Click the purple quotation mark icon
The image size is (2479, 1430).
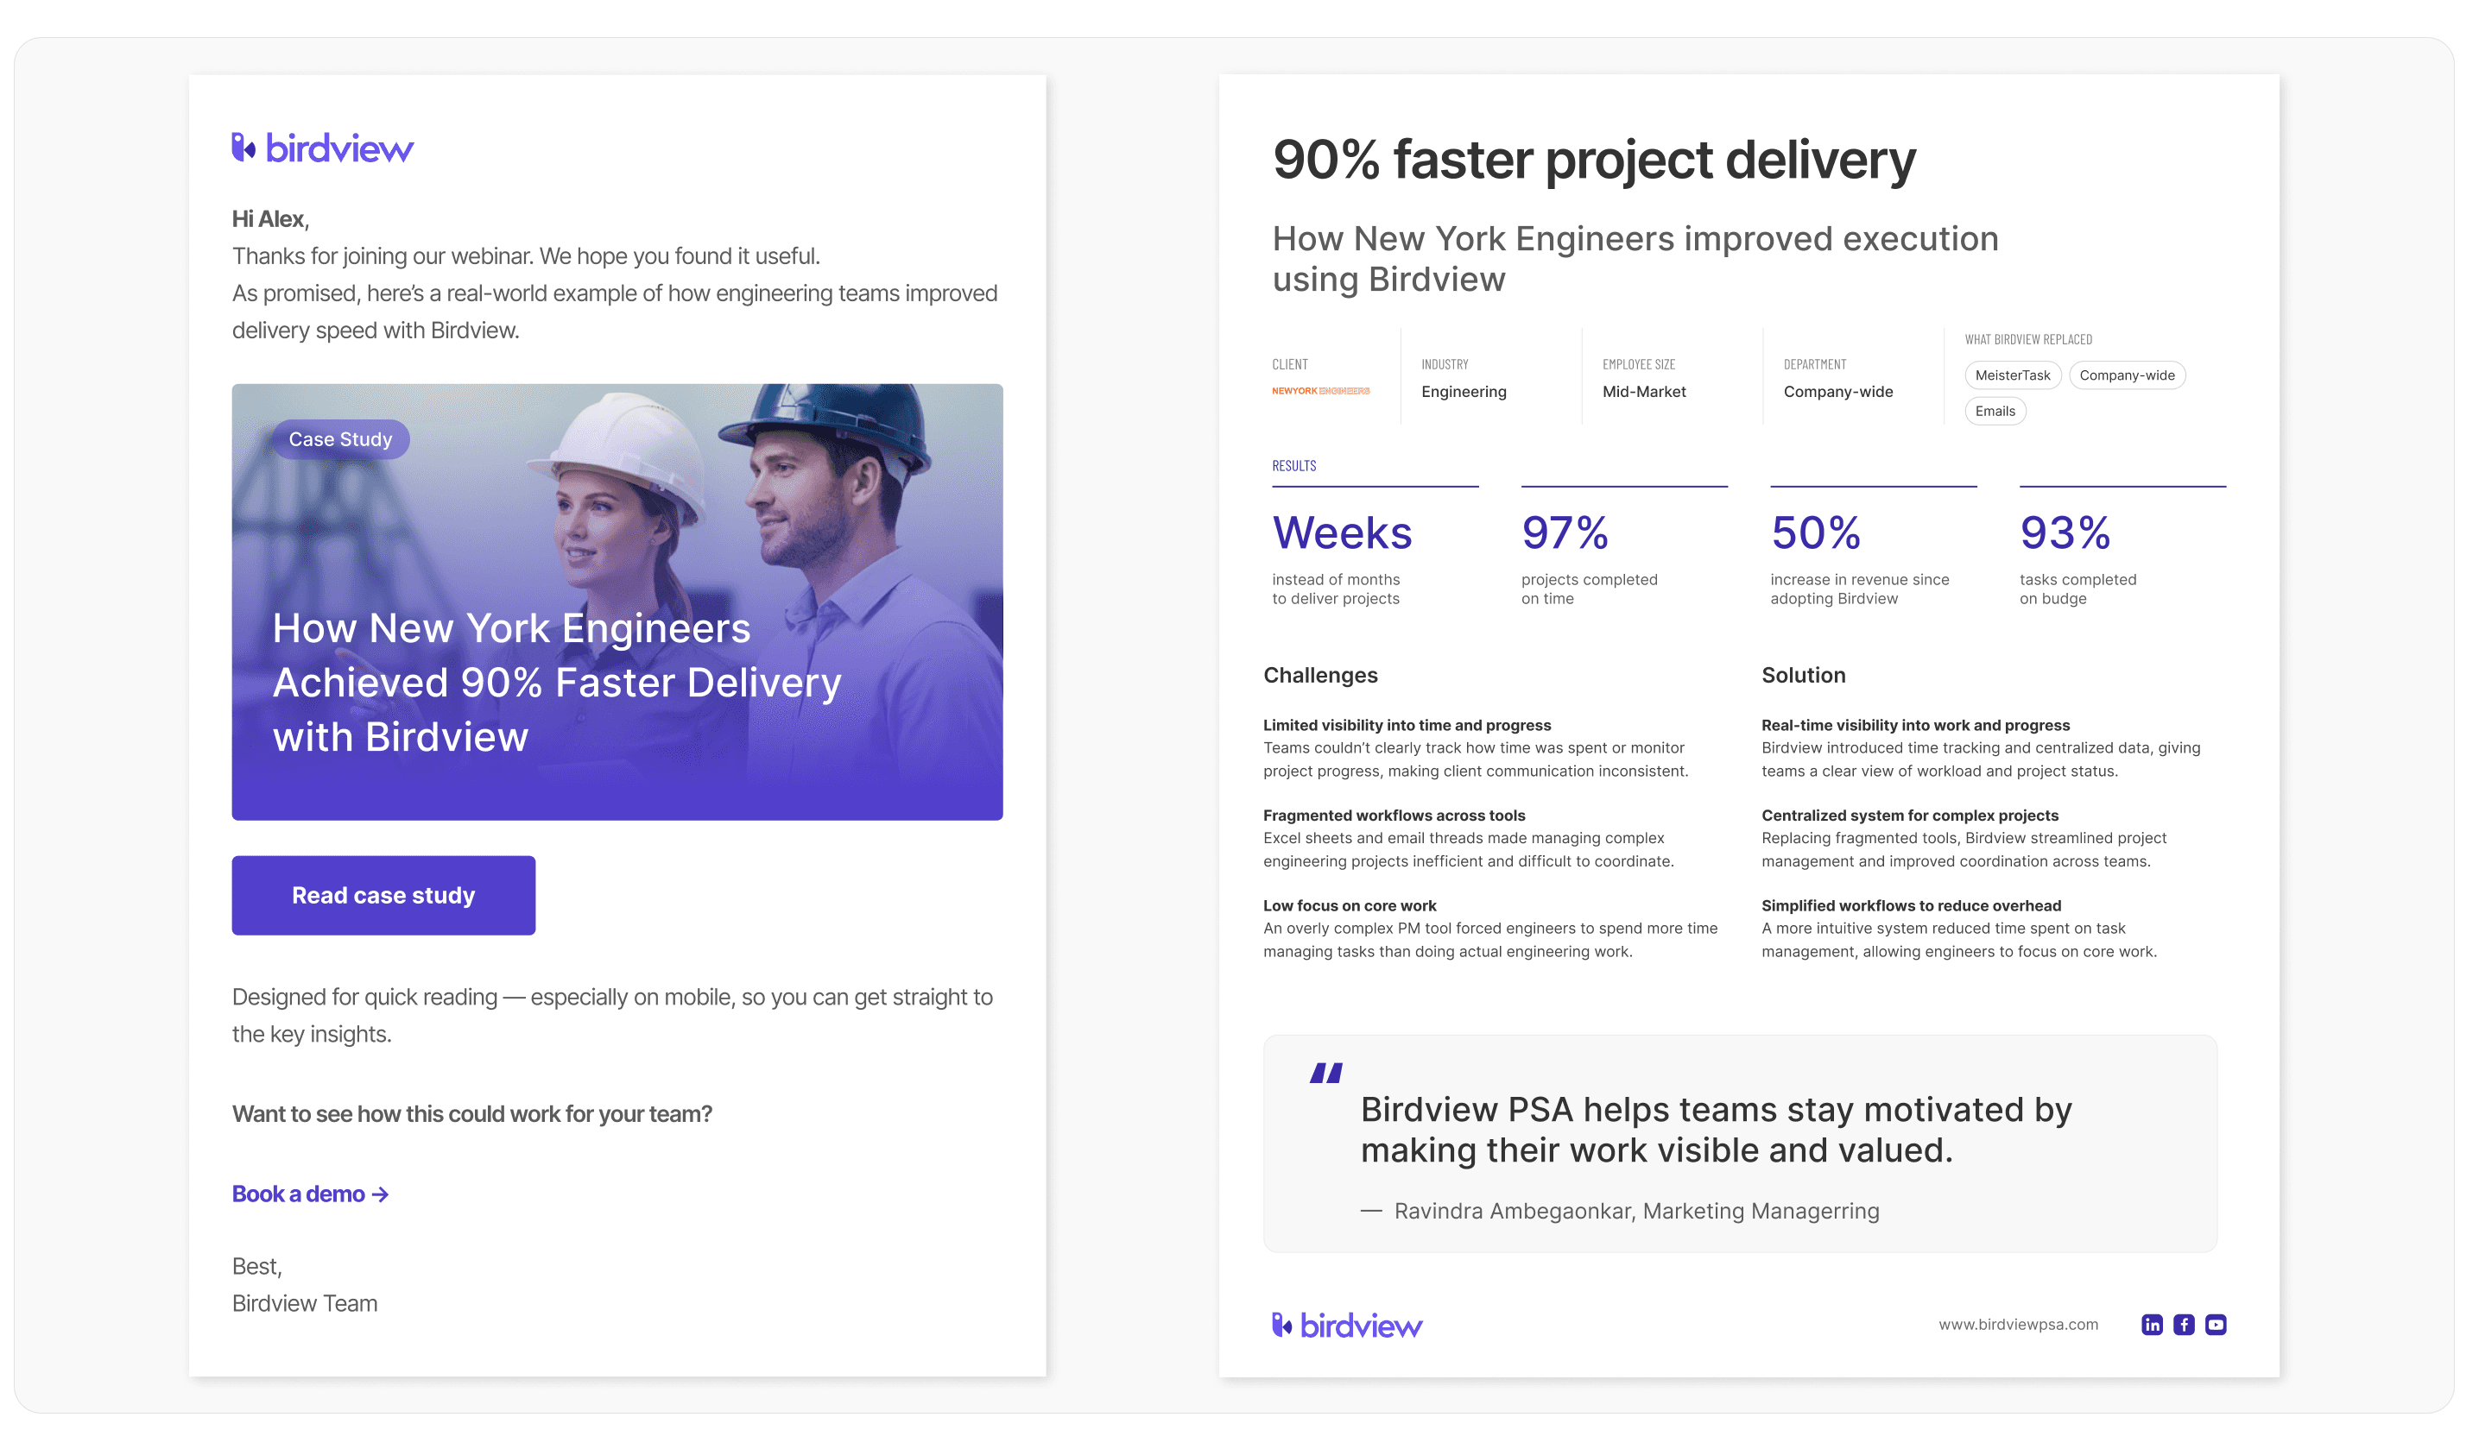1325,1073
